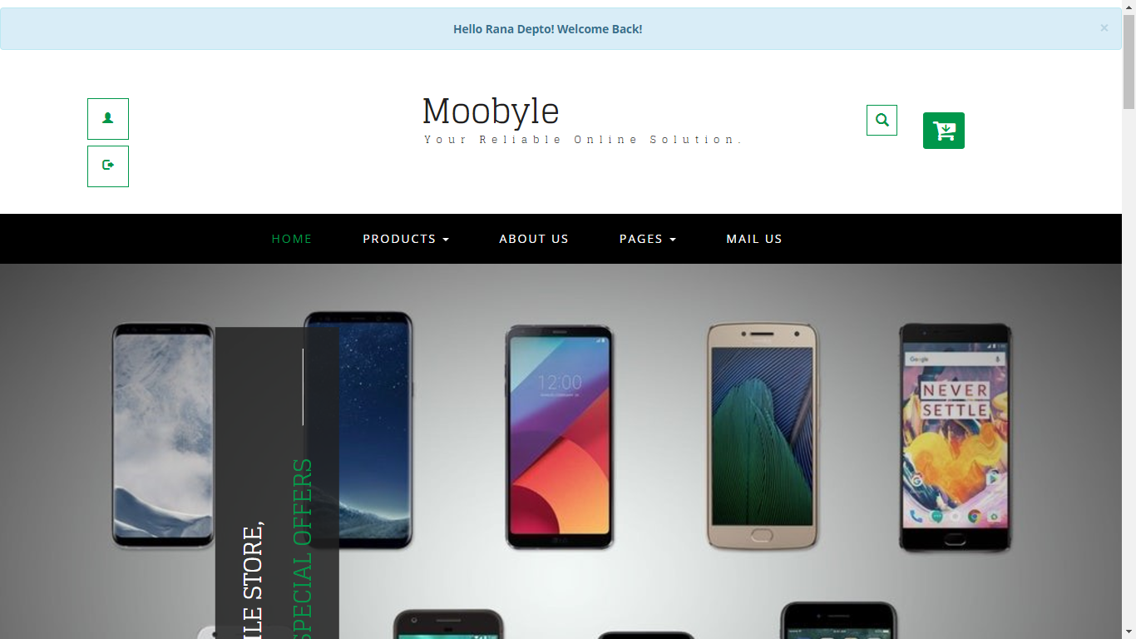Click the white Samsung Galaxy phone image
1136x639 pixels.
click(163, 436)
